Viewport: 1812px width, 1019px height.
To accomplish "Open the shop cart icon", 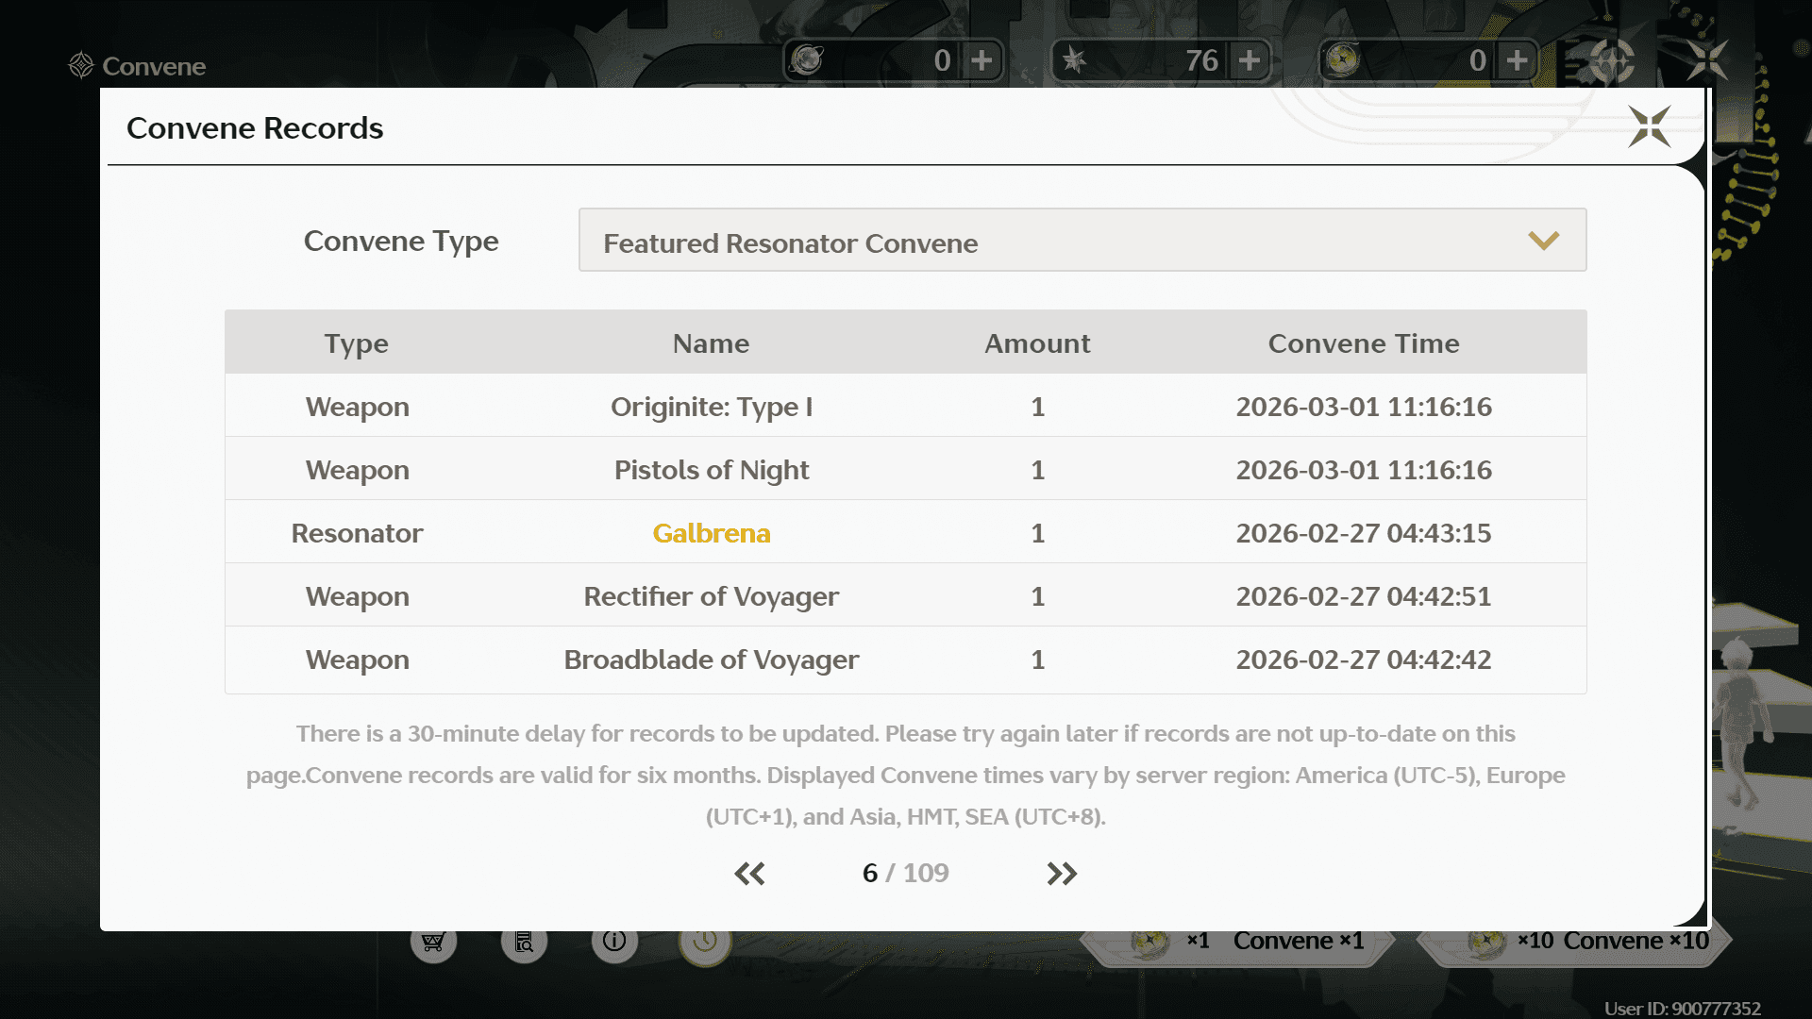I will tap(433, 942).
